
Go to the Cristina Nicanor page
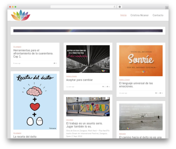click(139, 15)
